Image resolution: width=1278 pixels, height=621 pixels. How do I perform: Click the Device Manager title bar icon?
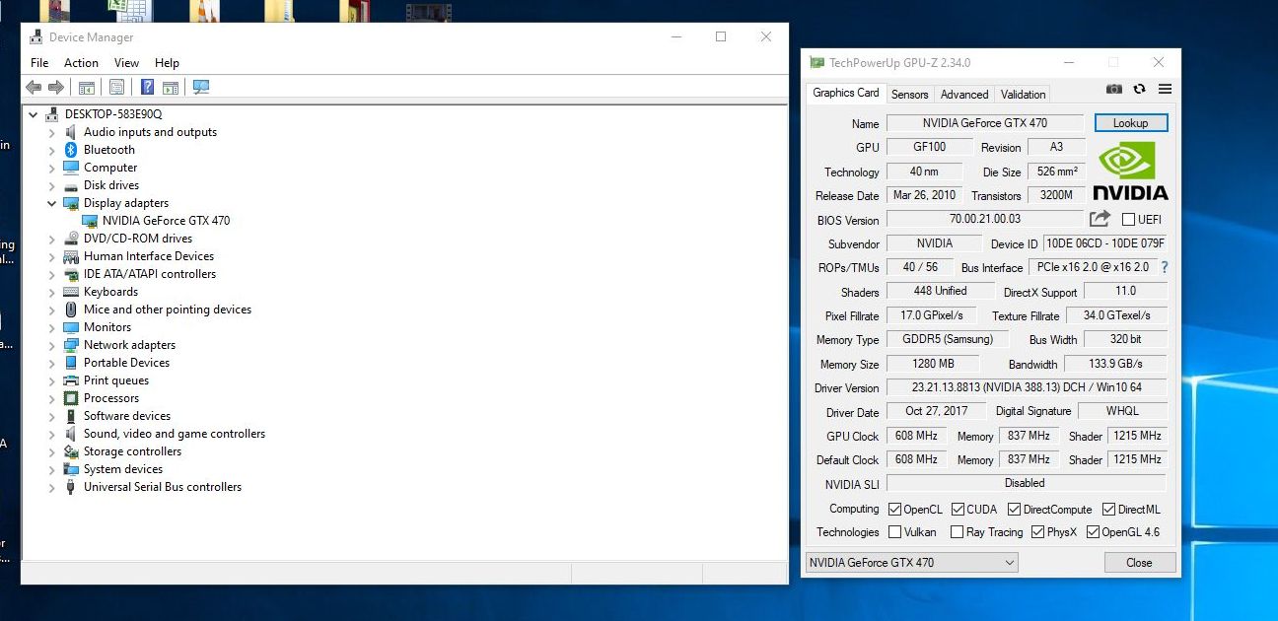[37, 37]
